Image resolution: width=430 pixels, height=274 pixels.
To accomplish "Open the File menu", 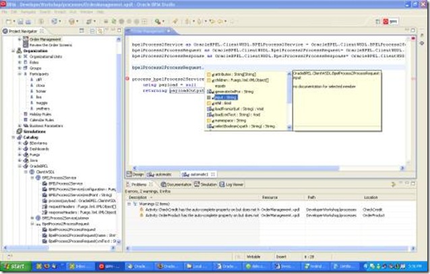I will [x=5, y=12].
